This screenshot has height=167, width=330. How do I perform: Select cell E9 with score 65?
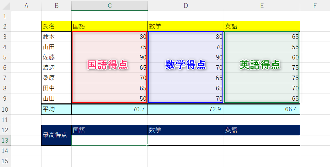tap(262, 99)
